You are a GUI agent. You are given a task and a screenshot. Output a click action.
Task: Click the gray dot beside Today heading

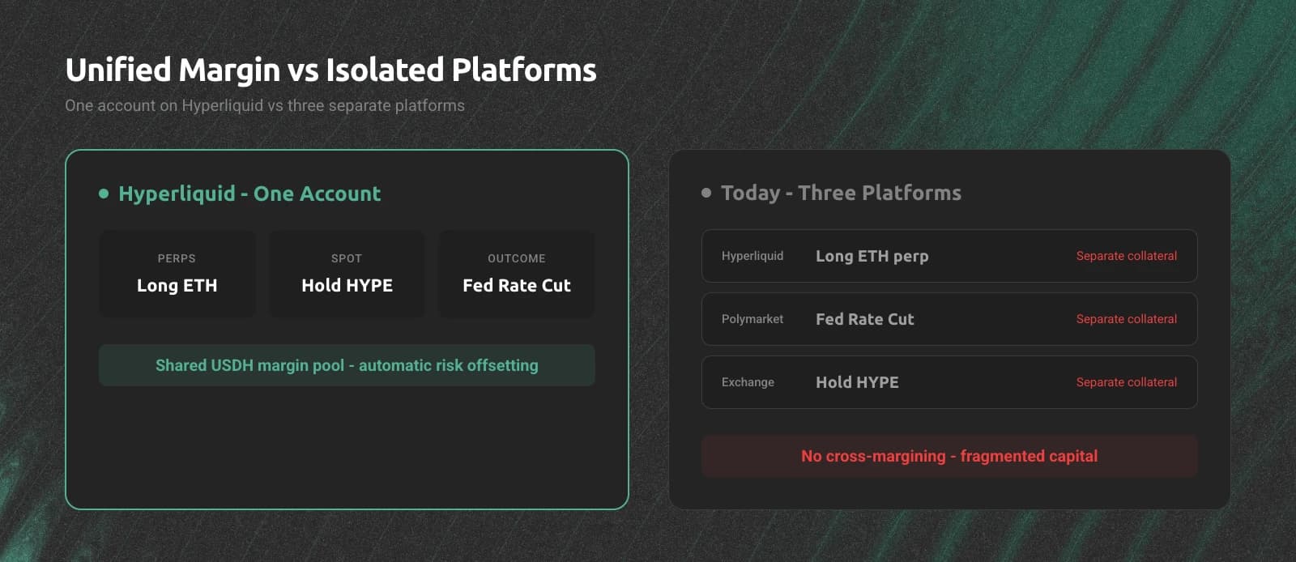706,193
